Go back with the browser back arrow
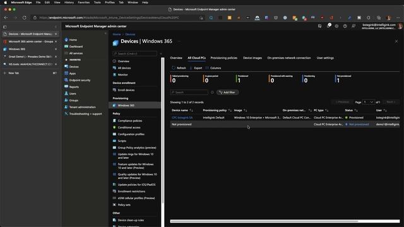The width and height of the screenshot is (404, 227). (6, 18)
